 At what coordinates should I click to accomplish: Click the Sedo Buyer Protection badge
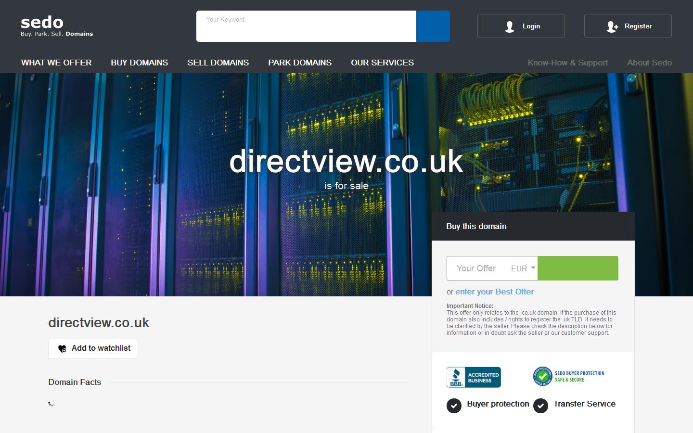tap(568, 376)
